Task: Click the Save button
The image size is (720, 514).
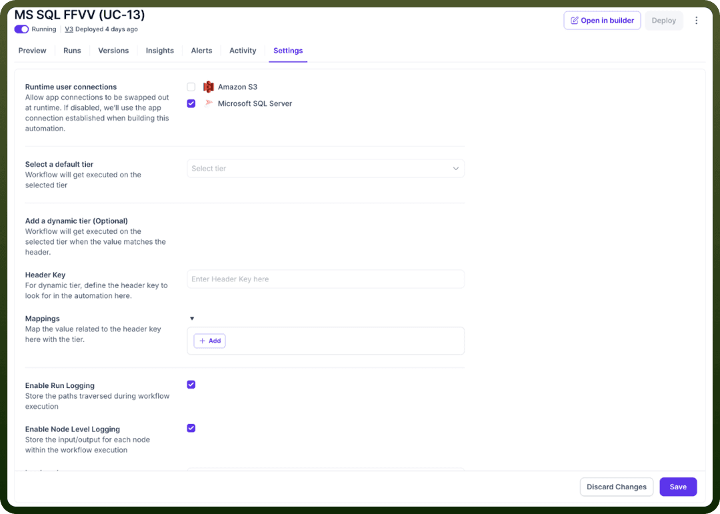Action: click(678, 487)
